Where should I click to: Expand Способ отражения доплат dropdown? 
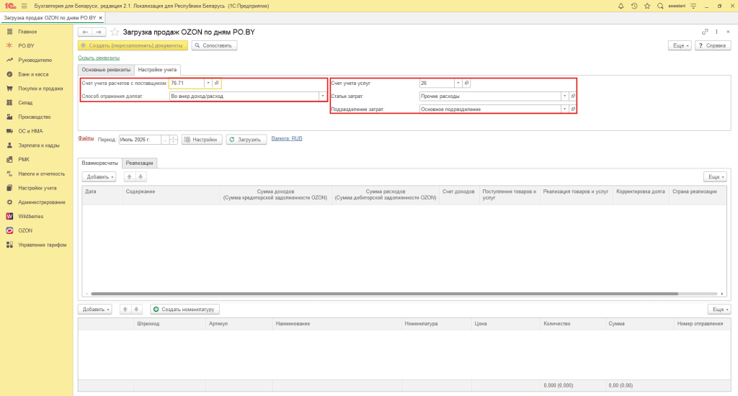(322, 96)
